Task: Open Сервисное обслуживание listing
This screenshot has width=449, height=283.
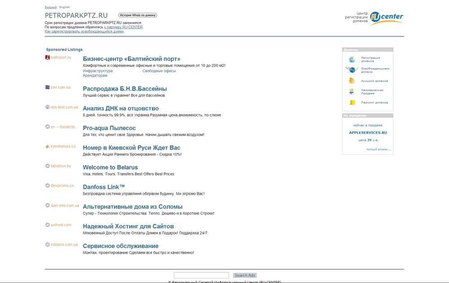Action: [120, 246]
